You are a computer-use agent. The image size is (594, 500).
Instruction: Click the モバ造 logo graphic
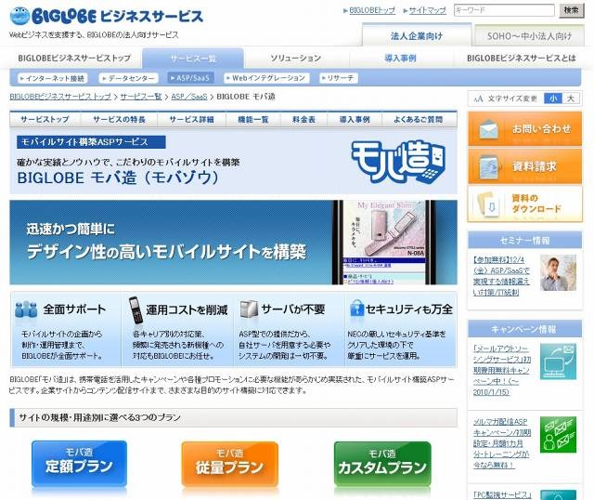tap(398, 162)
